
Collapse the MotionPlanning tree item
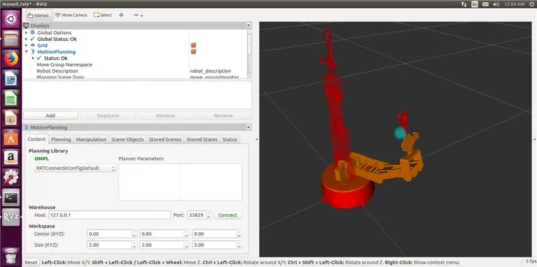point(26,52)
